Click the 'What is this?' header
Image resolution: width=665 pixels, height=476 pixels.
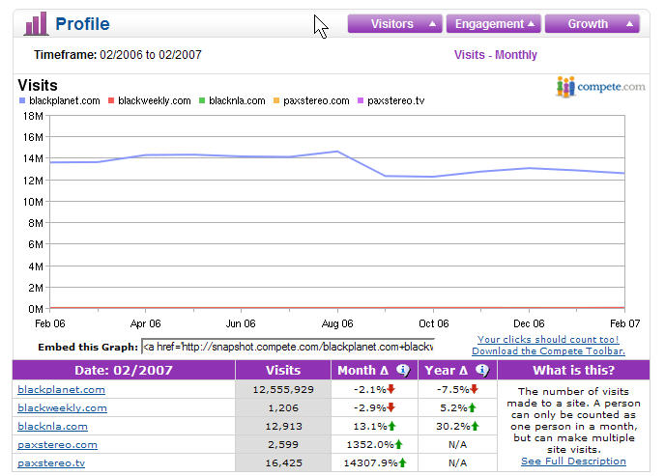tap(573, 370)
